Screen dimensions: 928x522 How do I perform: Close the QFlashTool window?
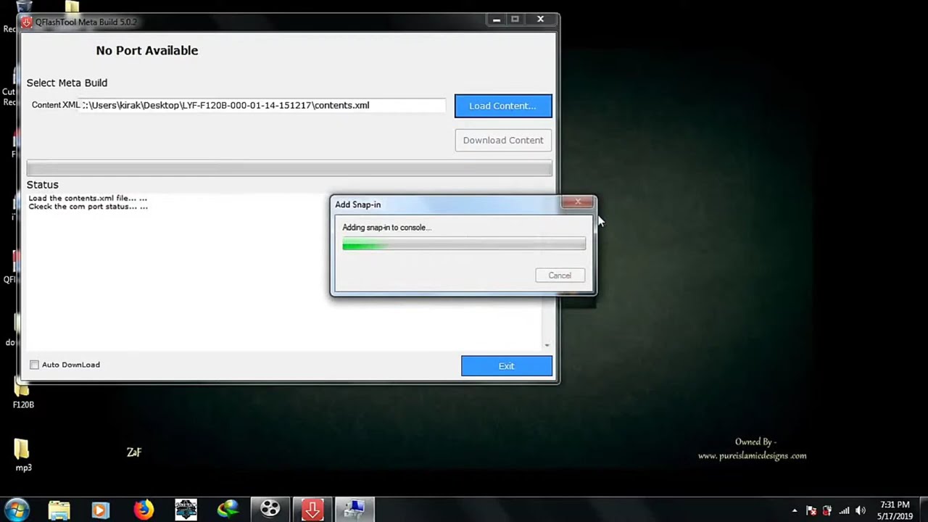coord(540,20)
